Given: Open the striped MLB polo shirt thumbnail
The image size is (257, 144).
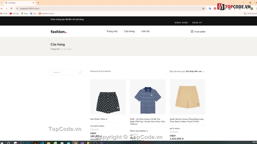Looking at the screenshot, I should [x=148, y=97].
